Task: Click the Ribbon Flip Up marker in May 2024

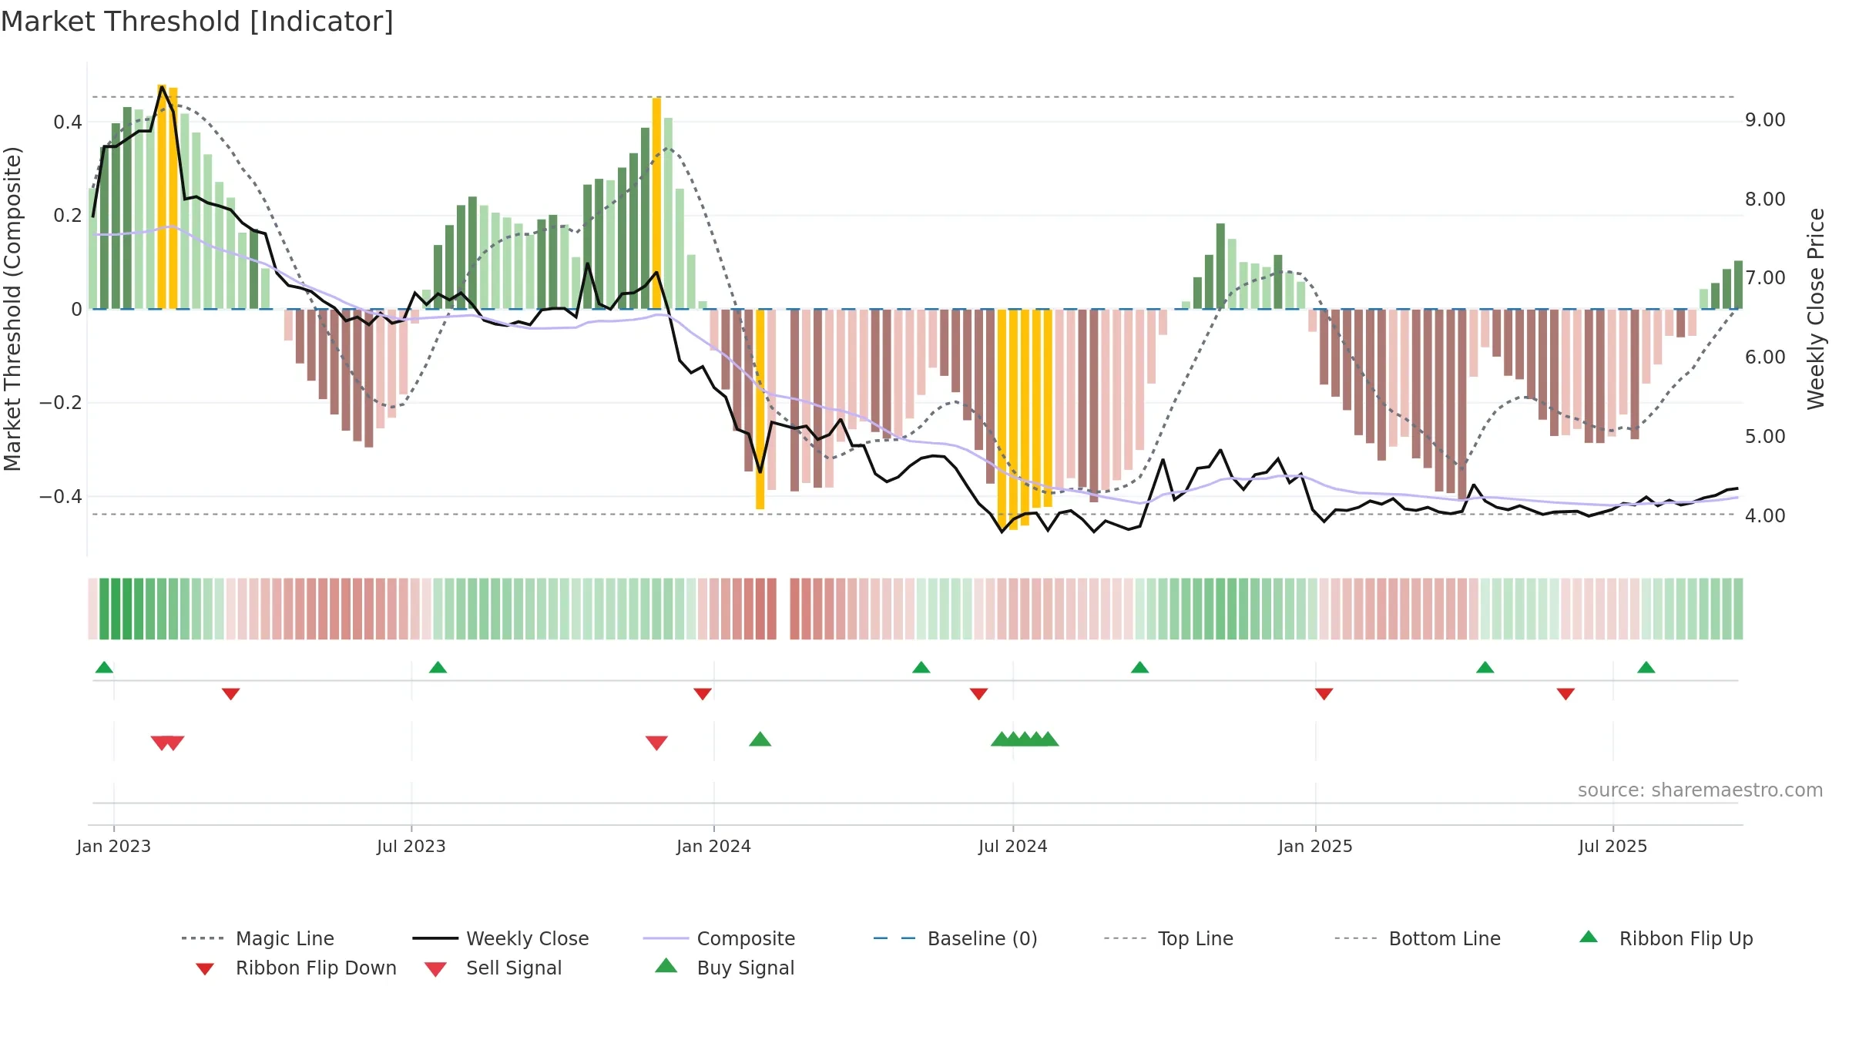Action: coord(921,667)
